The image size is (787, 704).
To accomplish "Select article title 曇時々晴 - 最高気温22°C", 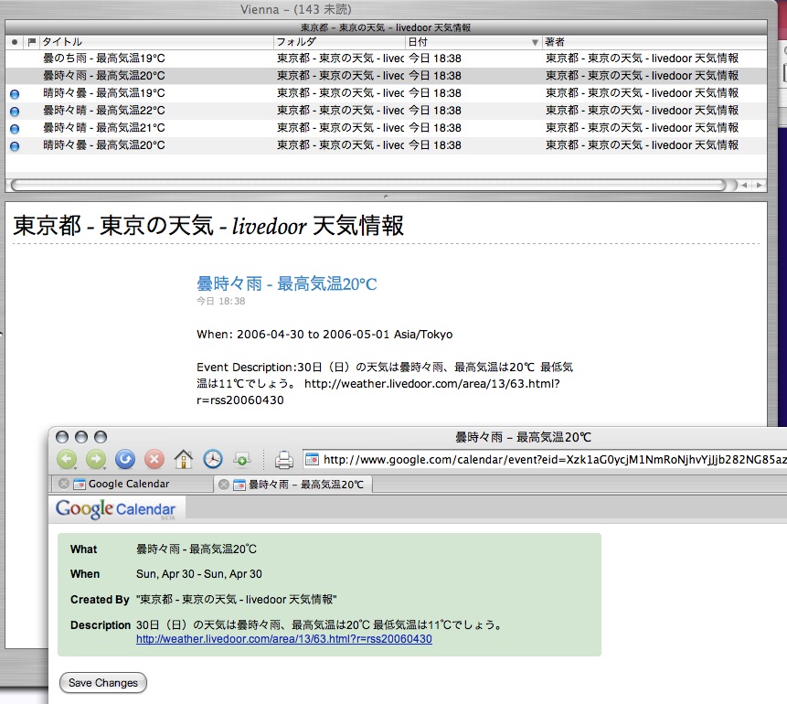I will coord(104,111).
